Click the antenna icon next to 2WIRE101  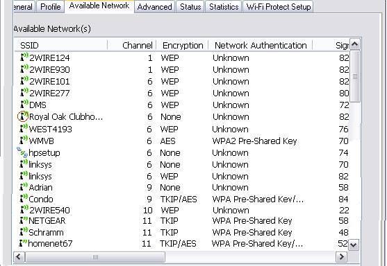pyautogui.click(x=24, y=81)
